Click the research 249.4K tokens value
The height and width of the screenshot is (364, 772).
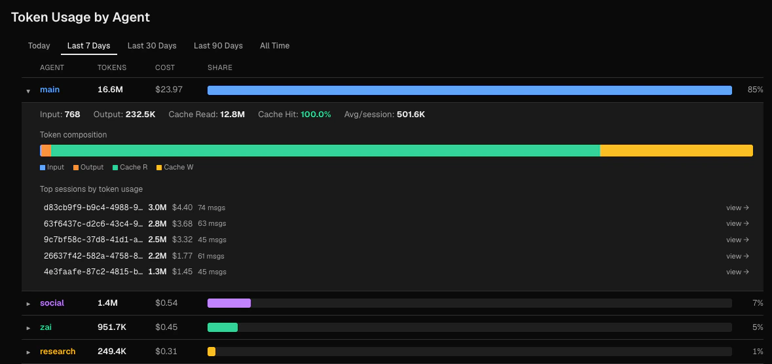(x=112, y=351)
